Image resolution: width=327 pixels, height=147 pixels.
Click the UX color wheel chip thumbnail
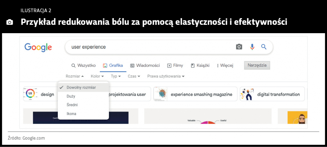point(30,94)
